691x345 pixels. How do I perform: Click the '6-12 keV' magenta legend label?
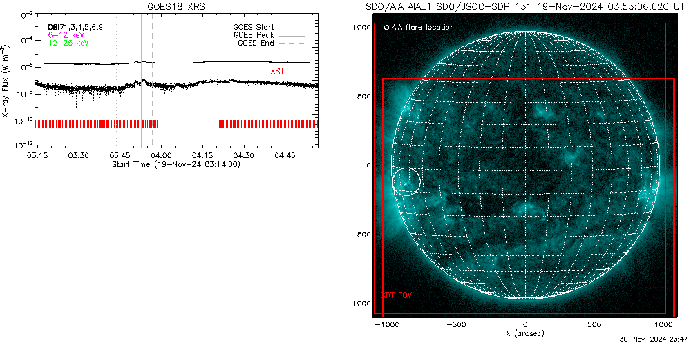click(66, 34)
